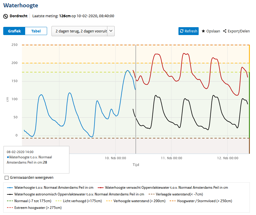
Task: Toggle Verlaagde waterstand(< -7cm) legend entry
Action: (176, 194)
